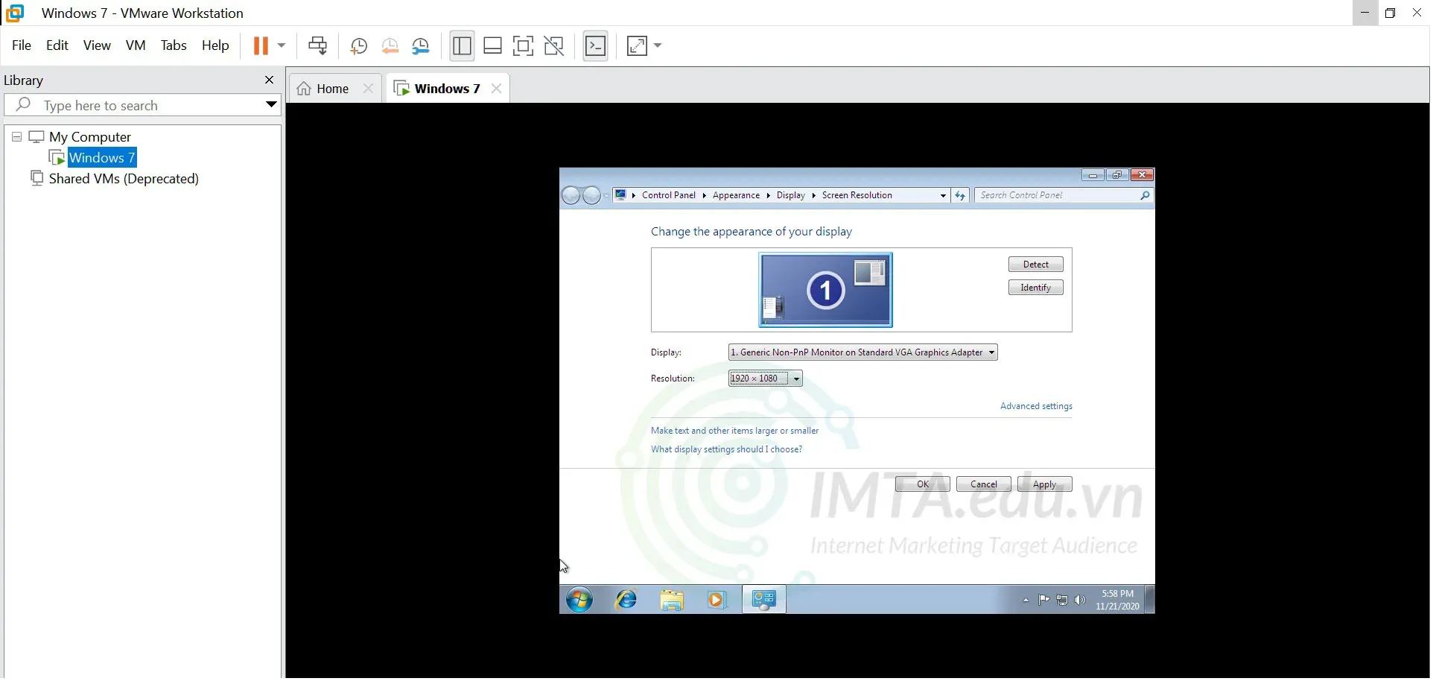Switch to the Home tab
Viewport: 1436px width, 684px height.
(331, 88)
